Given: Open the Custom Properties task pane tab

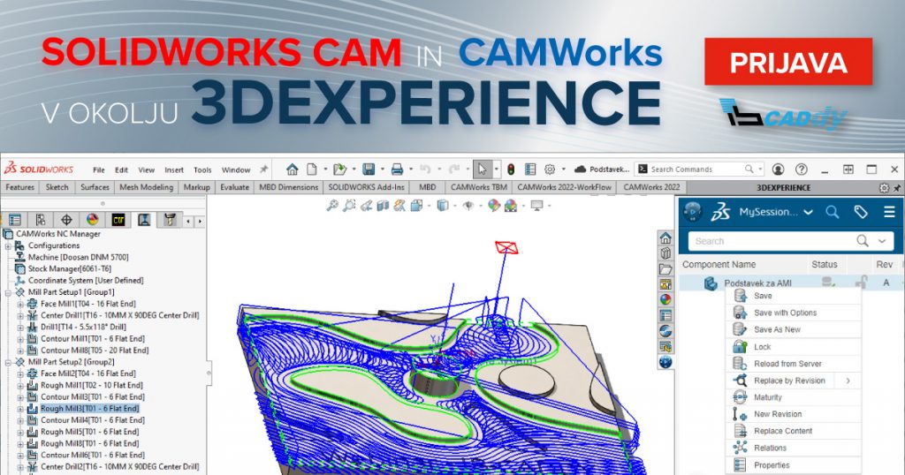Looking at the screenshot, I should point(665,315).
